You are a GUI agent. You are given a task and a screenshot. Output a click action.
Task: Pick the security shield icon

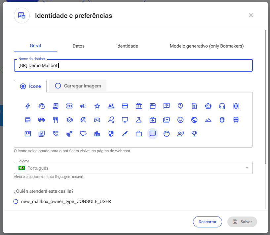(x=111, y=134)
